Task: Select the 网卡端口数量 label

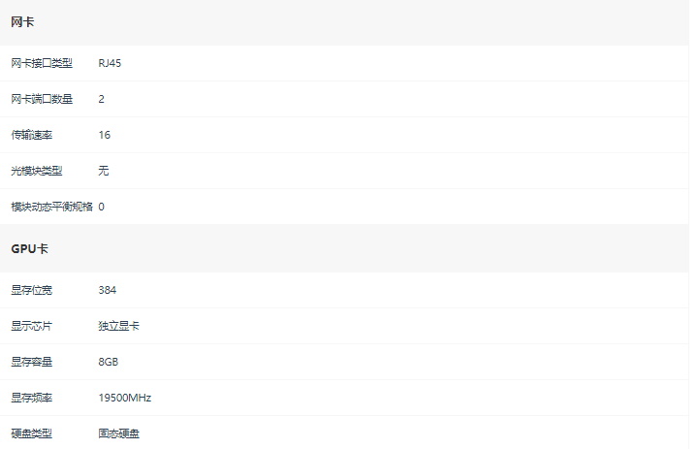Action: (42, 99)
